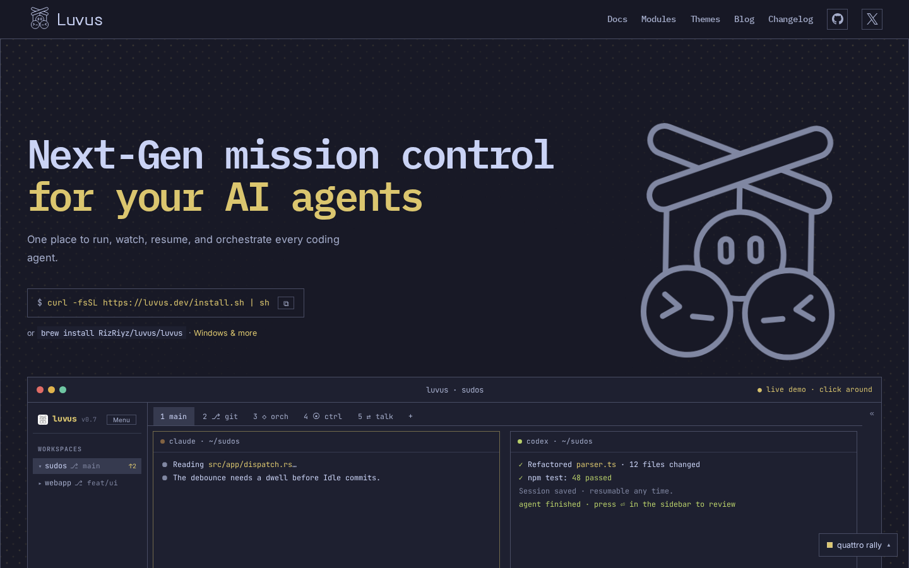The width and height of the screenshot is (909, 568).
Task: Collapse the sudos workspace row
Action: (x=87, y=466)
